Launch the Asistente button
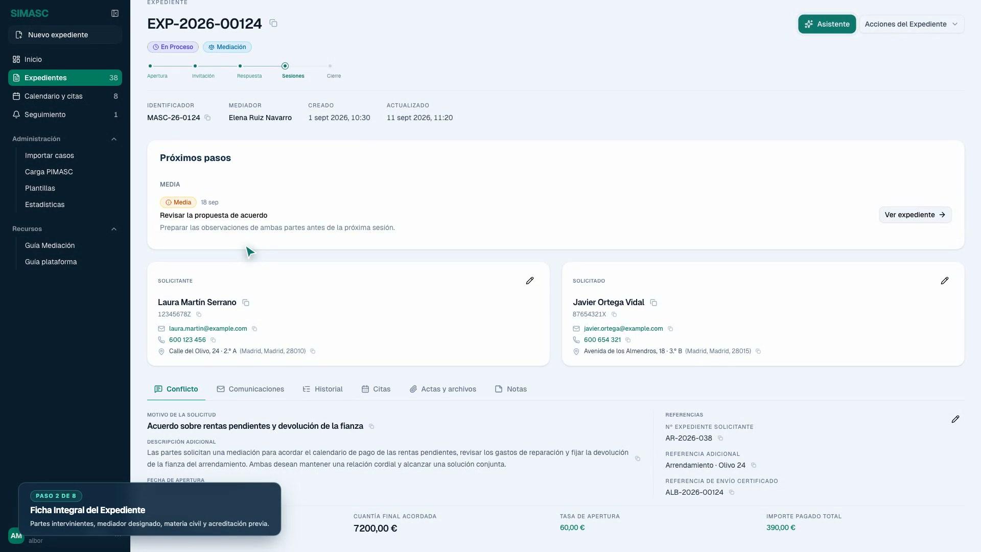This screenshot has width=981, height=552. [x=827, y=24]
